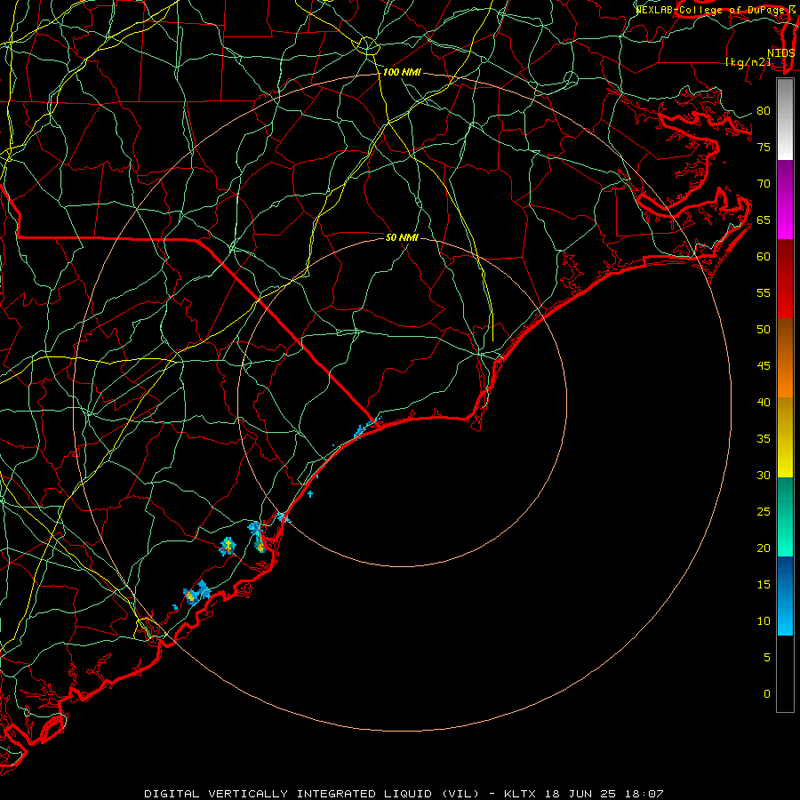Screen dimensions: 800x800
Task: Click the cyan cross echo just offshore
Action: coord(309,494)
